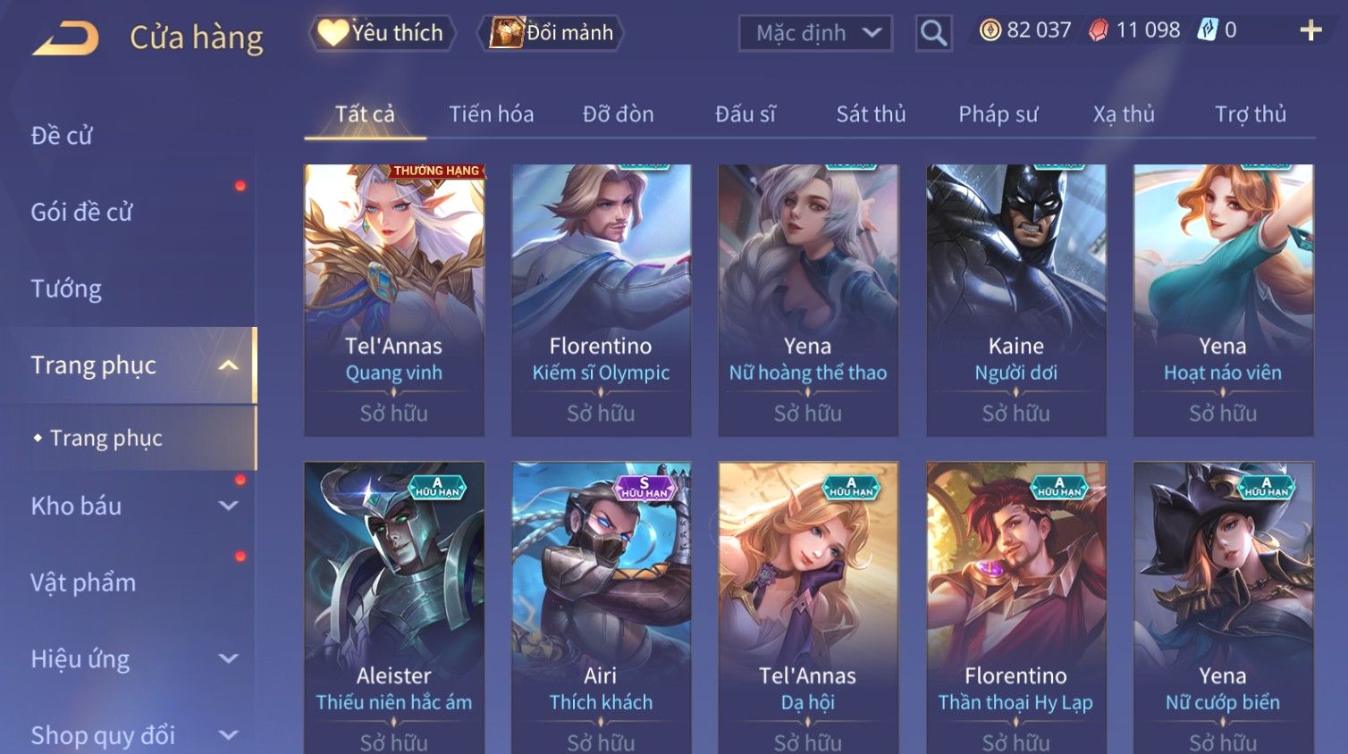Click the red ruby currency icon
This screenshot has height=754, width=1348.
[1098, 30]
